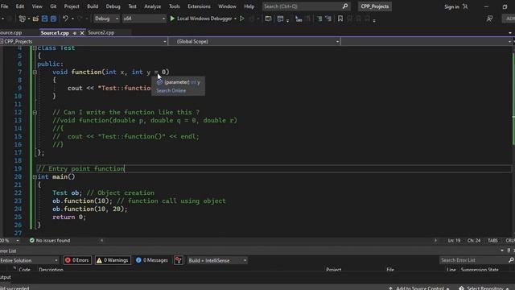The width and height of the screenshot is (515, 290).
Task: Toggle the 0 Errors filter button
Action: pos(77,260)
